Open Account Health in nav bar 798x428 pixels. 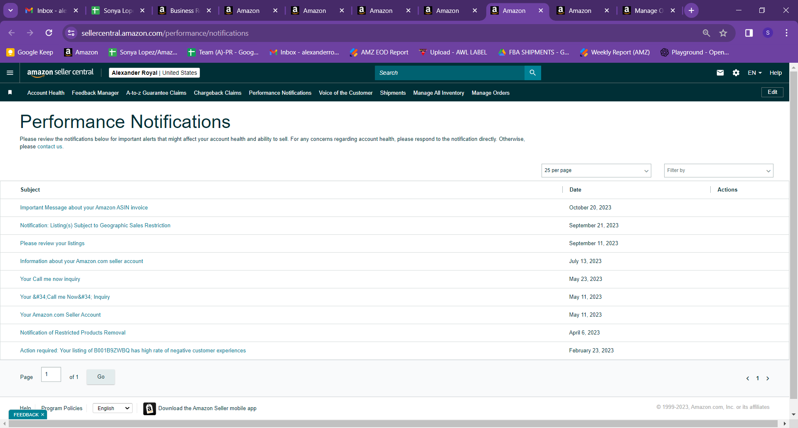(x=46, y=93)
